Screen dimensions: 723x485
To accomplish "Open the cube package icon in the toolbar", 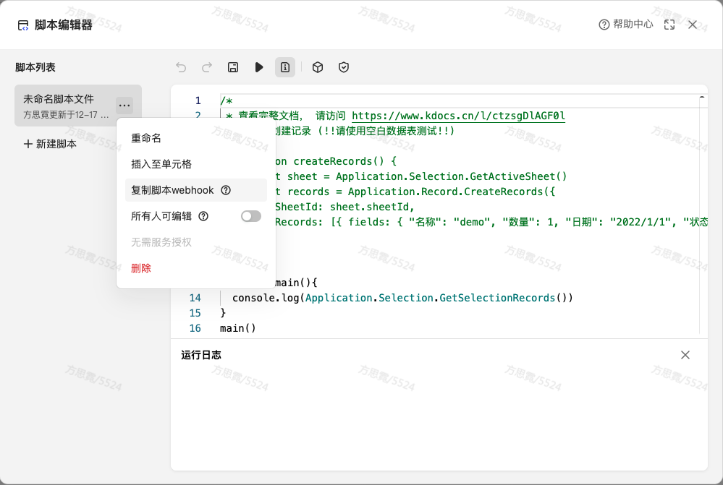I will point(318,67).
